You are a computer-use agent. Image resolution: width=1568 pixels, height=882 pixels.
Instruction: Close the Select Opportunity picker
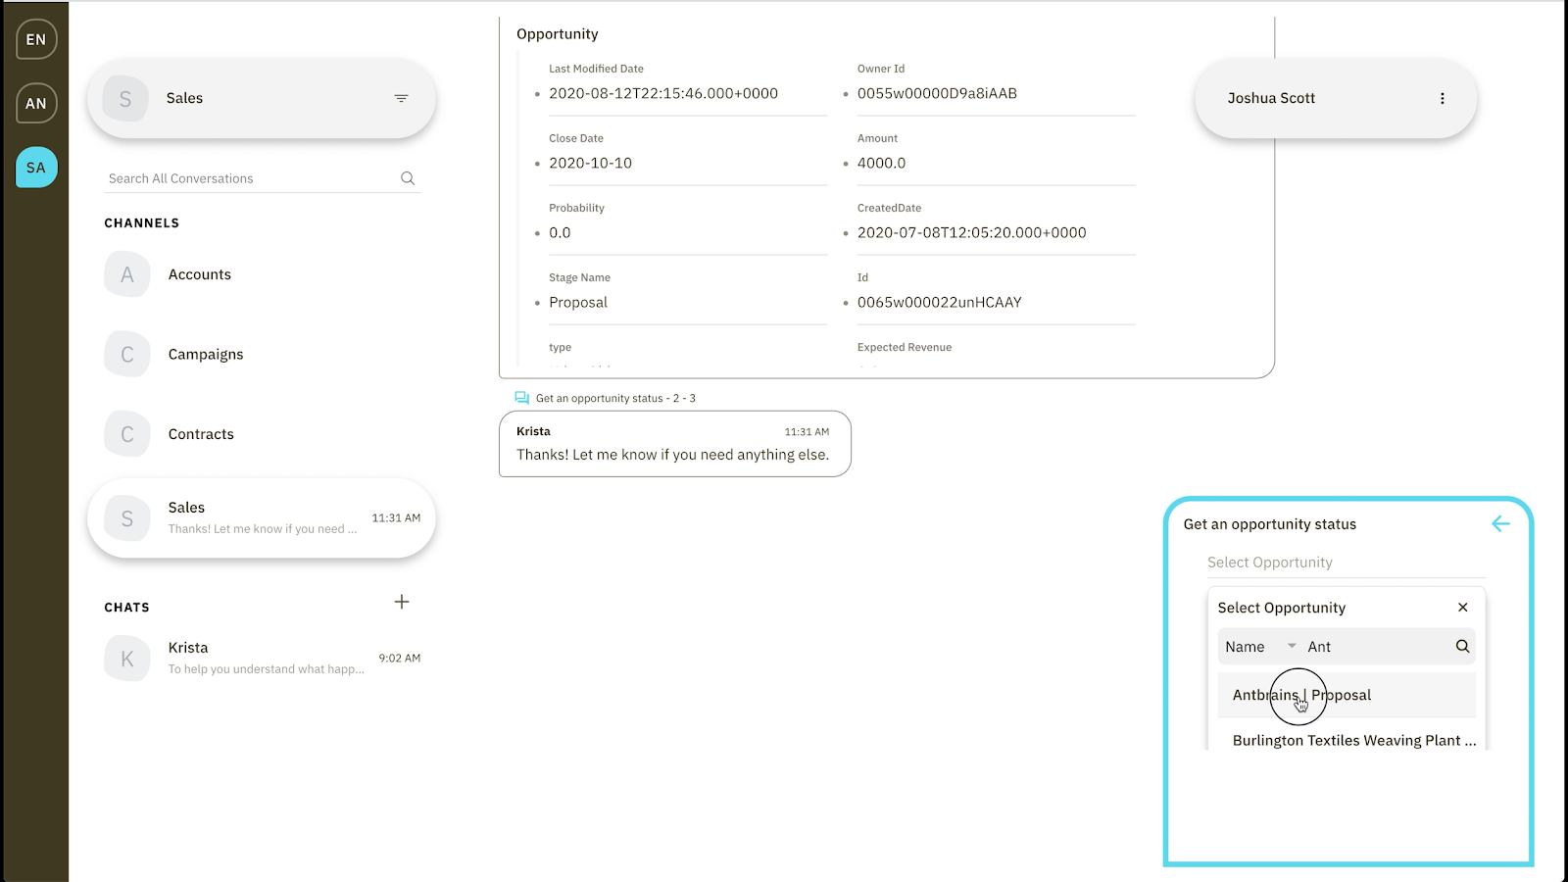pos(1462,608)
